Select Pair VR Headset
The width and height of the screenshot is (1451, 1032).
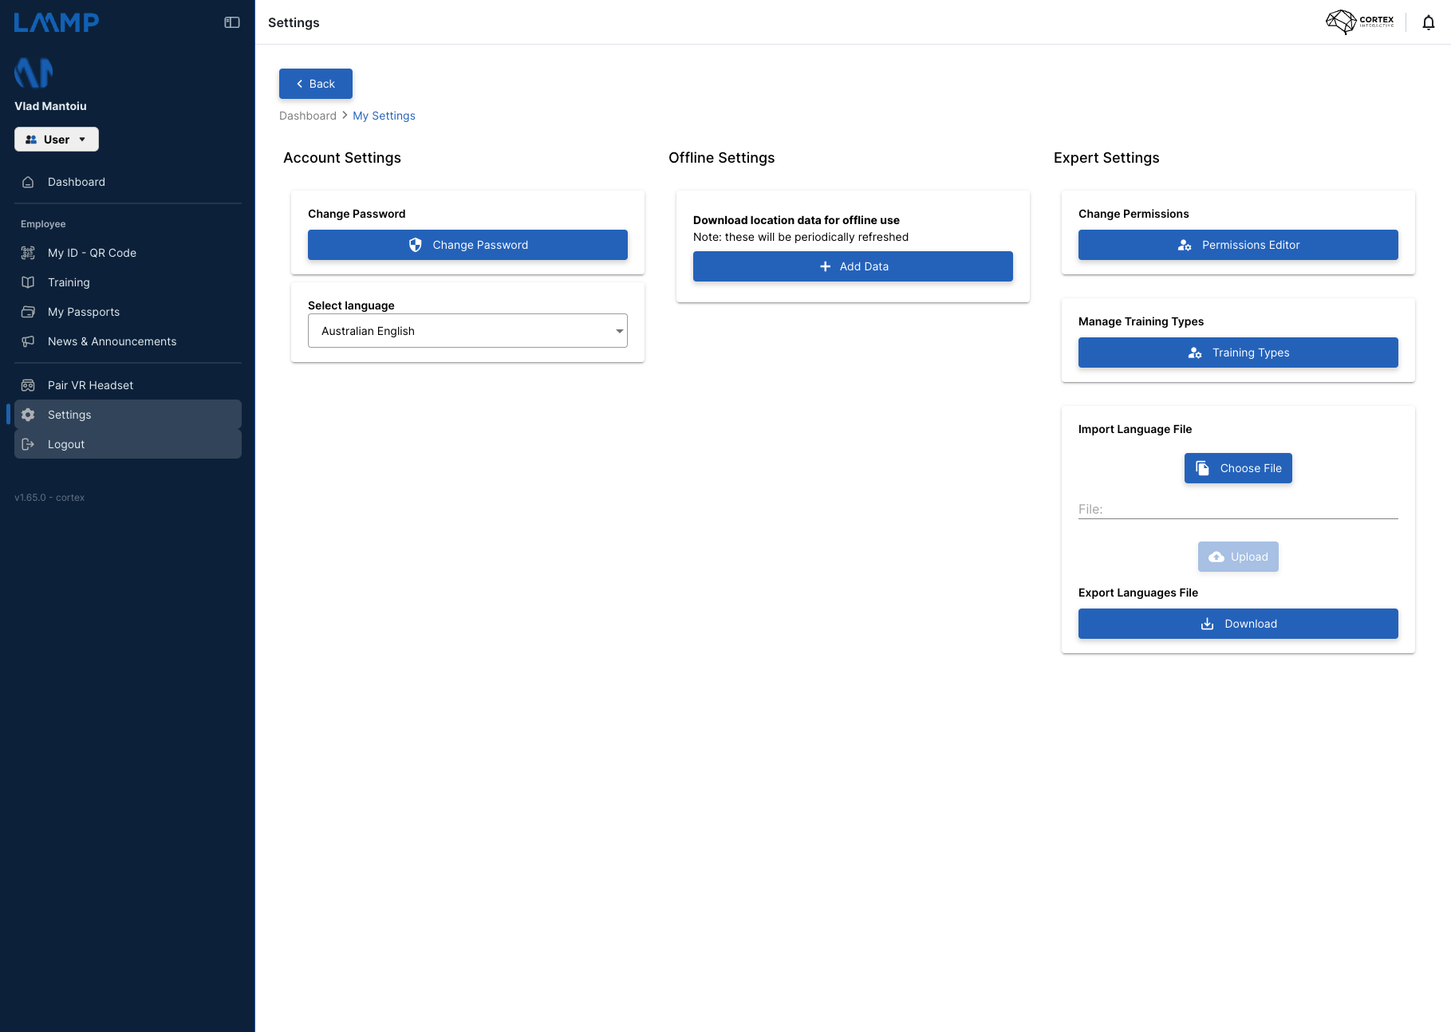tap(128, 385)
